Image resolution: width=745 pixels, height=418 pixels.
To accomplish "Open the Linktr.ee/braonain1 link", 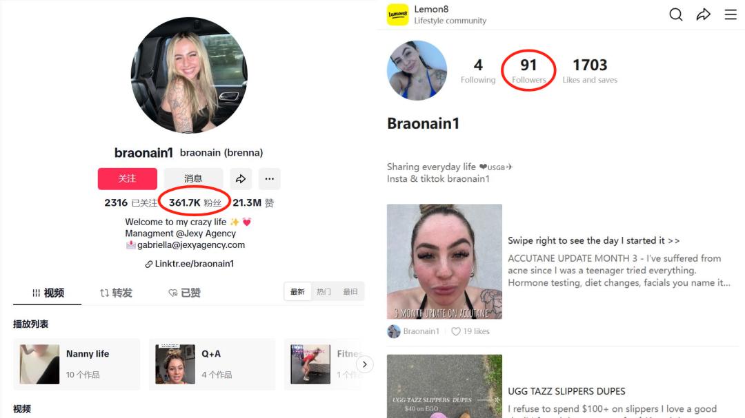I will click(x=189, y=264).
